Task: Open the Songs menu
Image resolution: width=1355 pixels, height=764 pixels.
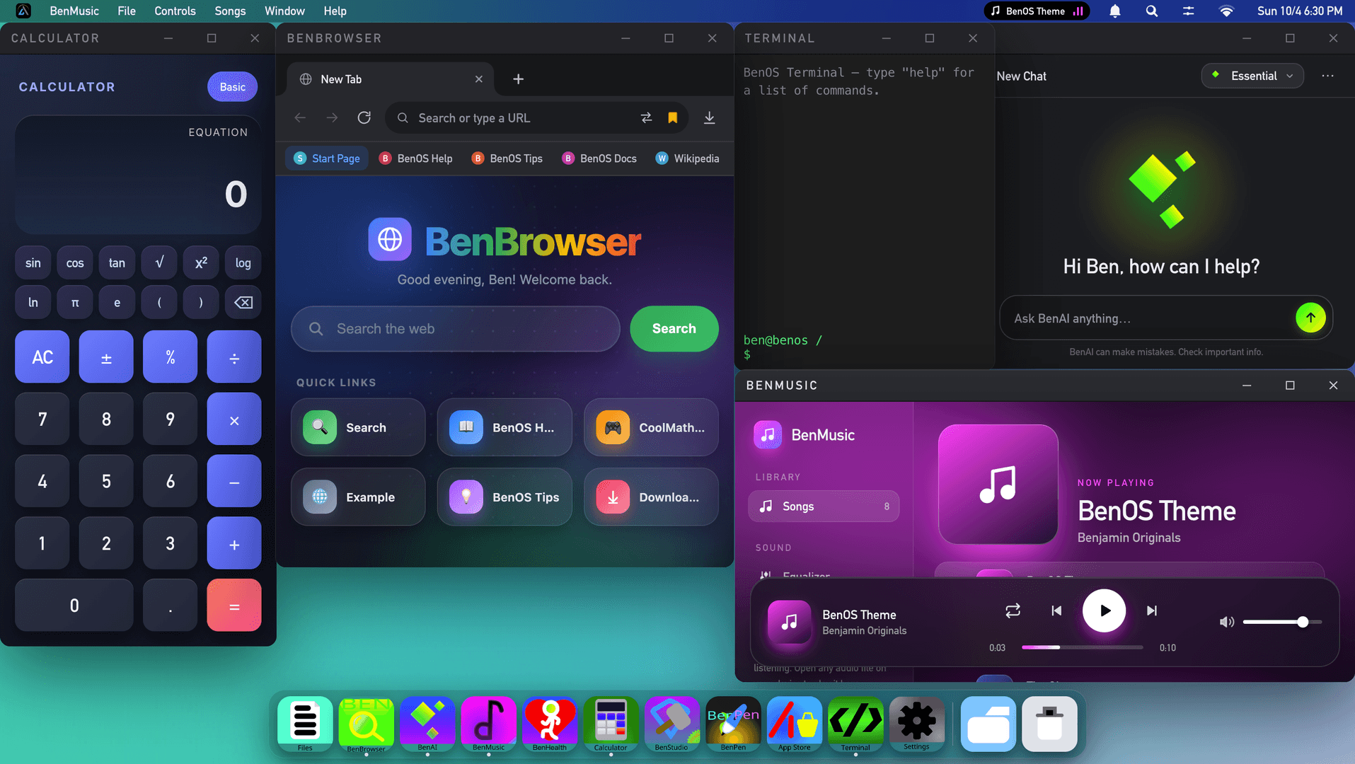Action: point(230,11)
